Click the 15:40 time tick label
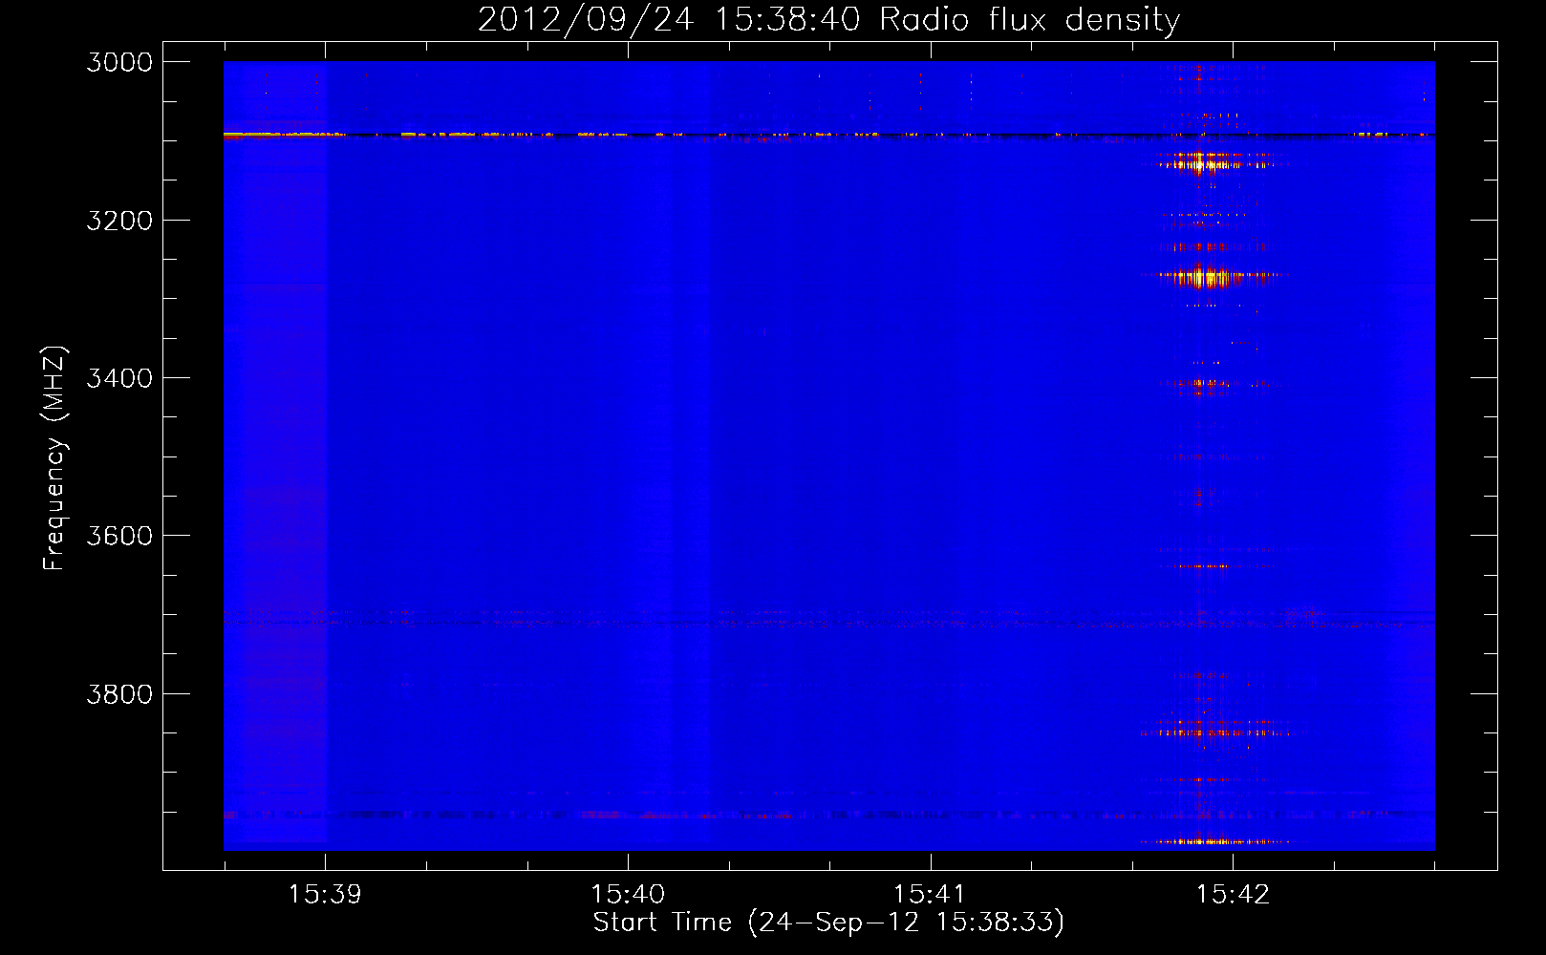Screen dimensions: 1546x955 (x=628, y=894)
